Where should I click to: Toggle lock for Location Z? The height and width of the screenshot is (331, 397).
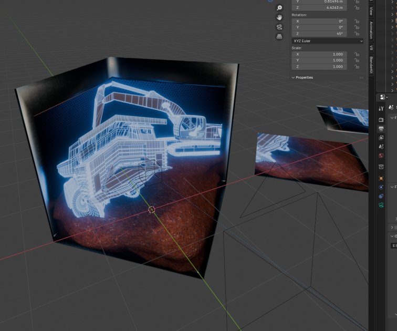(x=357, y=8)
